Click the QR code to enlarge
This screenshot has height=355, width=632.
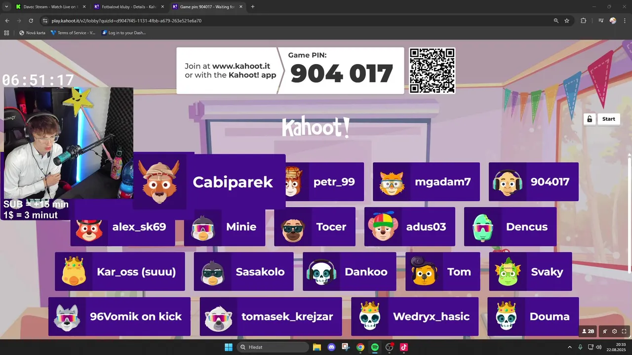[432, 71]
